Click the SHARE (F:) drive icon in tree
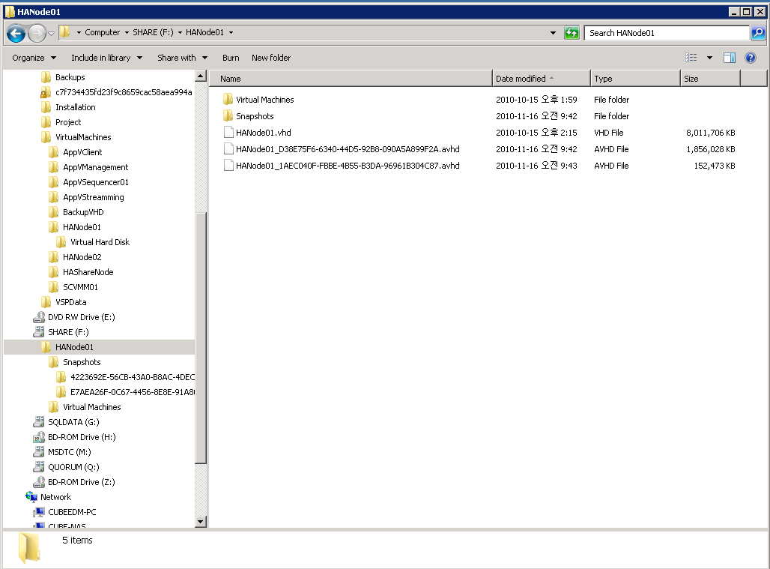Viewport: 770px width, 569px height. point(39,332)
